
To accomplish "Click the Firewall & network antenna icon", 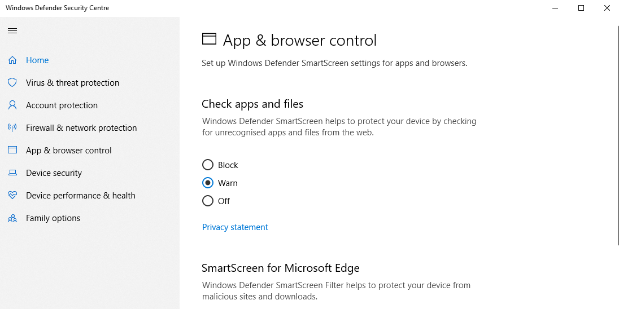I will click(x=12, y=128).
